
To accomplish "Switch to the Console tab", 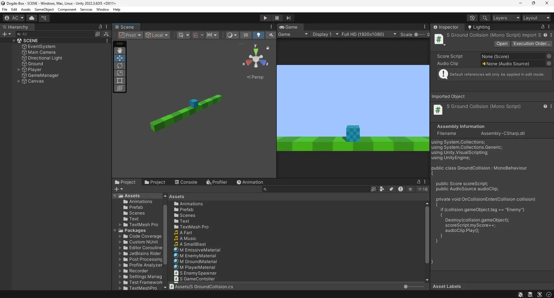I will (186, 182).
